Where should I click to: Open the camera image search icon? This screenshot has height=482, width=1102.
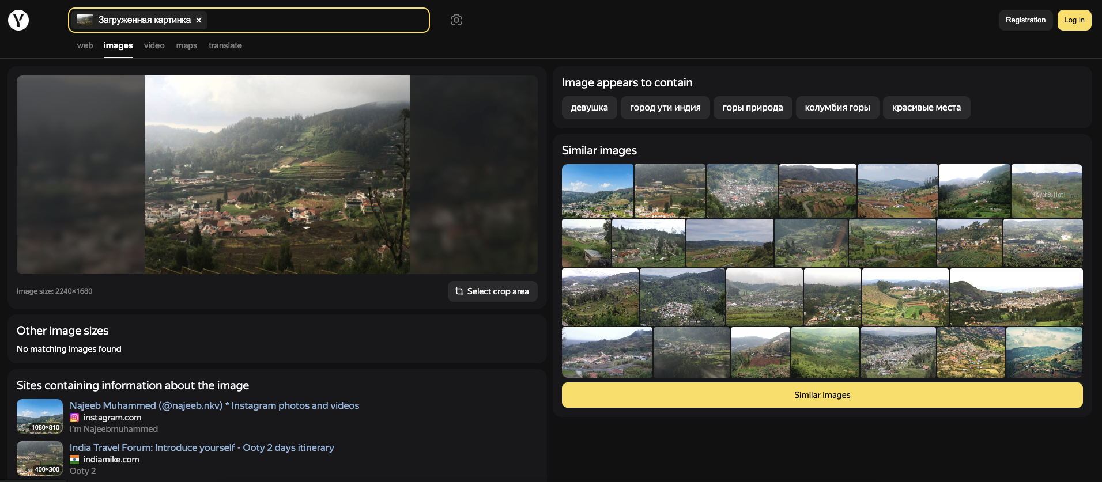pos(456,20)
